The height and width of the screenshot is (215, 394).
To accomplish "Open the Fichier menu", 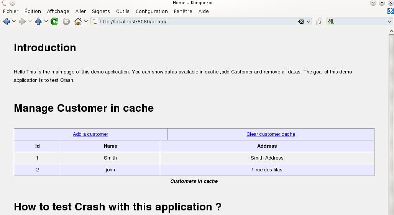I will pyautogui.click(x=11, y=11).
